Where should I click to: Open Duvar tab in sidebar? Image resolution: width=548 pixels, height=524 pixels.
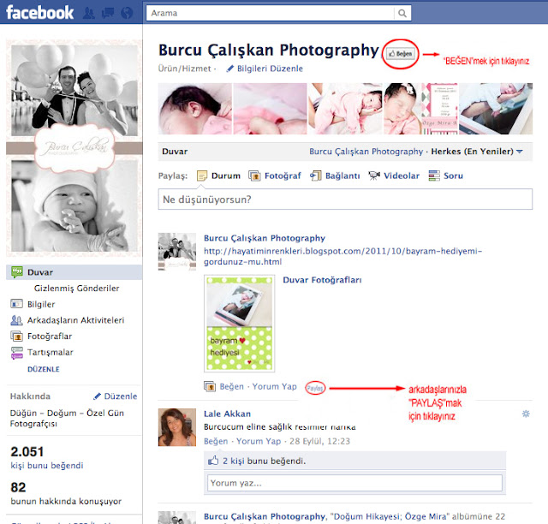[x=74, y=272]
